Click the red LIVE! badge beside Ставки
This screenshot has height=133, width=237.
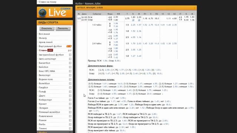point(50,50)
